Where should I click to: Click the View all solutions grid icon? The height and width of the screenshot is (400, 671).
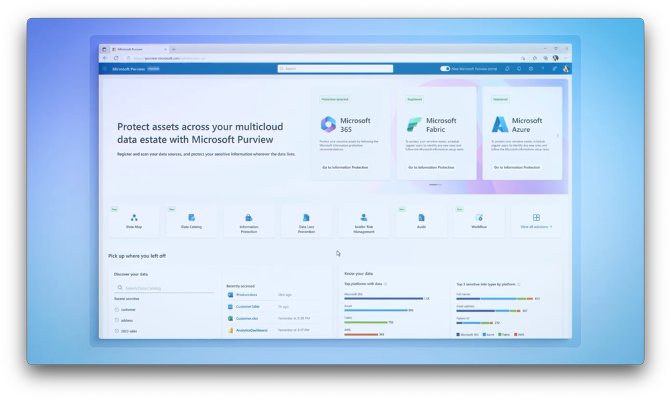(x=536, y=218)
